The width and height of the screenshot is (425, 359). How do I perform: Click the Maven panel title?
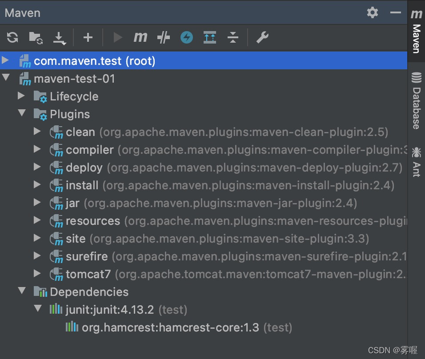pyautogui.click(x=23, y=13)
